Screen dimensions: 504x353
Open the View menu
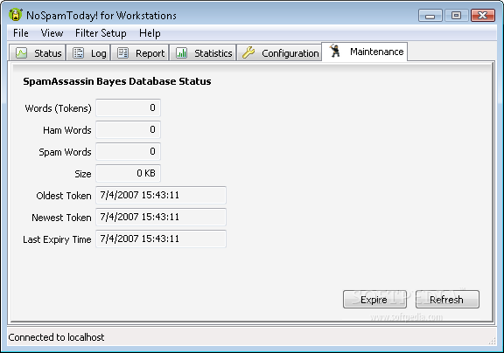pyautogui.click(x=52, y=33)
